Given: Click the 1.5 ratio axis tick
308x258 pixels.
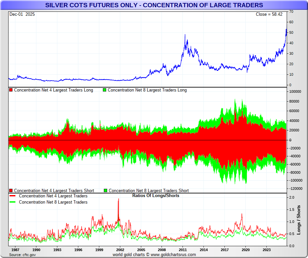Looking at the screenshot, I should click(292, 210).
